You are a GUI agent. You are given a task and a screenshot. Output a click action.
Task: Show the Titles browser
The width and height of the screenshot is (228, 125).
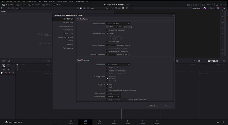coord(46,5)
